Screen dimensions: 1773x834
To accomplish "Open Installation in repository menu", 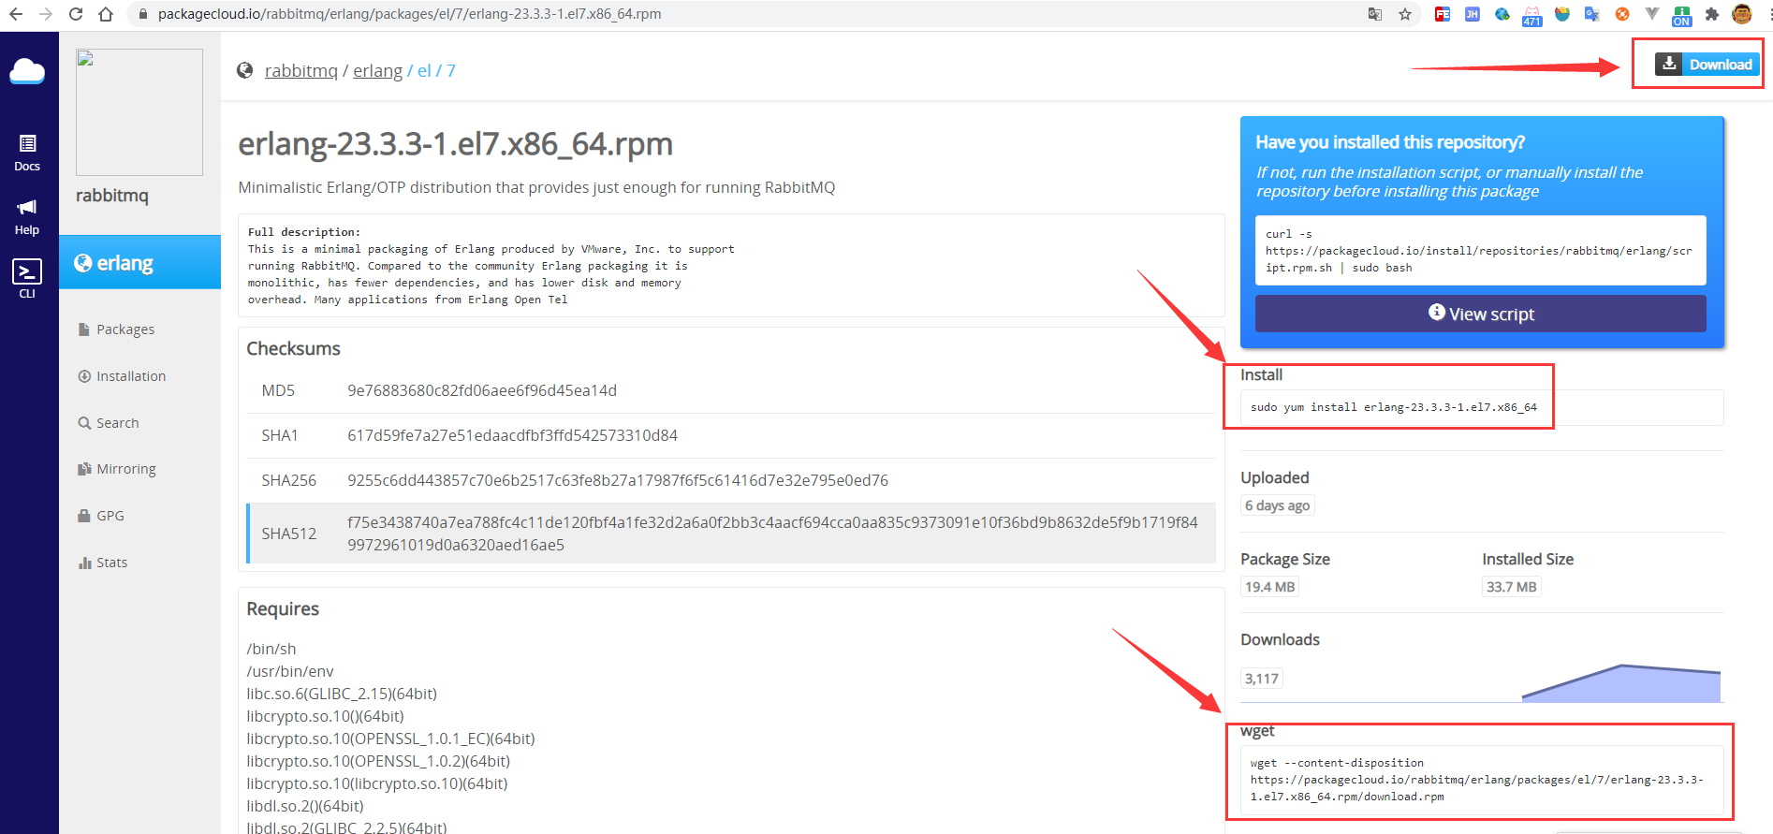I will (123, 376).
